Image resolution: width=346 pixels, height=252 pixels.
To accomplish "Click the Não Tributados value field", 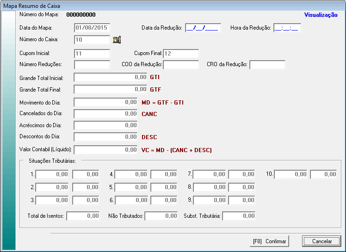I will 161,216.
